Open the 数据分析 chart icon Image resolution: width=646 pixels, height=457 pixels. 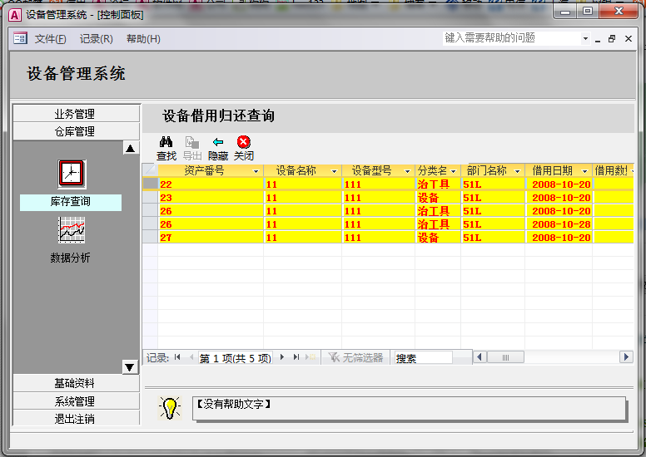(x=72, y=229)
